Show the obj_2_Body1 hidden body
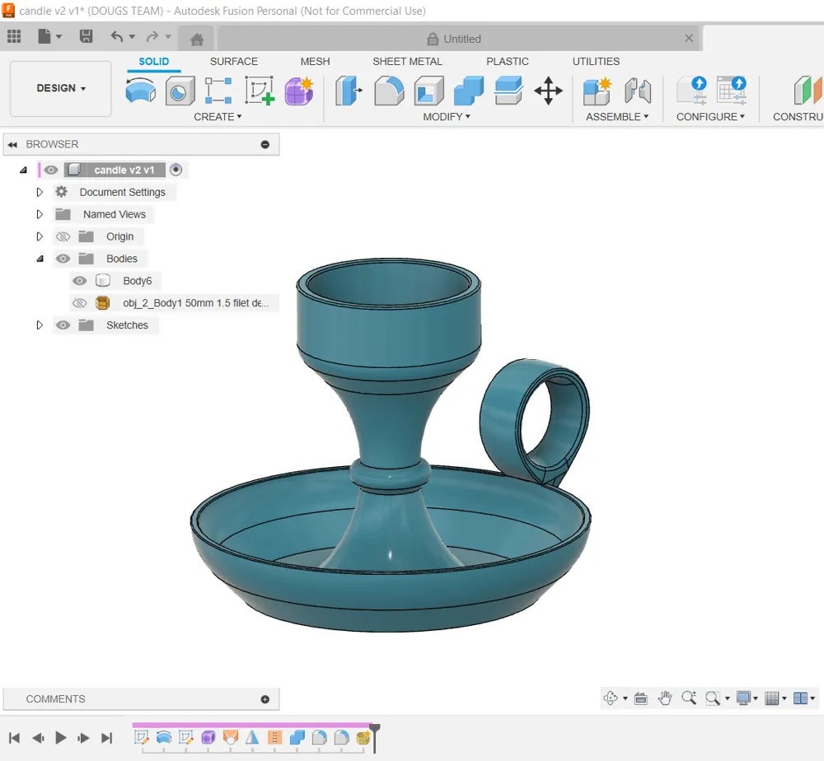This screenshot has width=824, height=761. (79, 303)
